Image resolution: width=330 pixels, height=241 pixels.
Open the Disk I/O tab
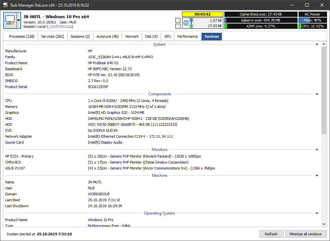[x=151, y=36]
